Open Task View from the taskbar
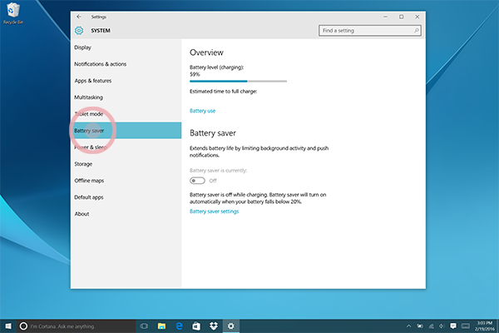Viewport: 499px width, 333px height. tap(144, 326)
